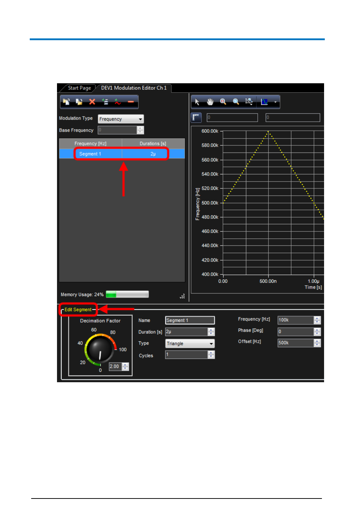342x529 pixels.
Task: Click the zoom in magnifier icon
Action: tap(223, 102)
